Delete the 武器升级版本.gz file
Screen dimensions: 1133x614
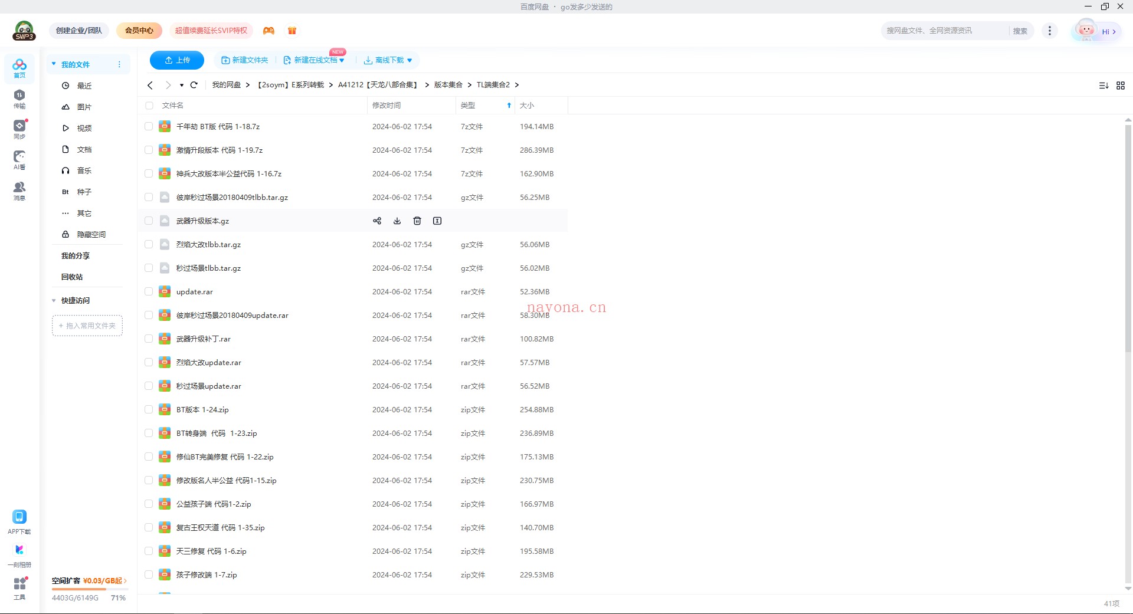417,221
